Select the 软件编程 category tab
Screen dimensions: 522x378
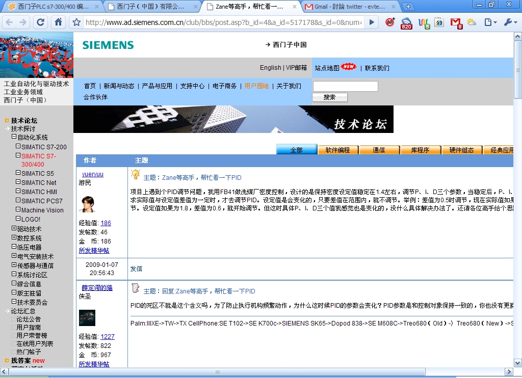coord(338,150)
